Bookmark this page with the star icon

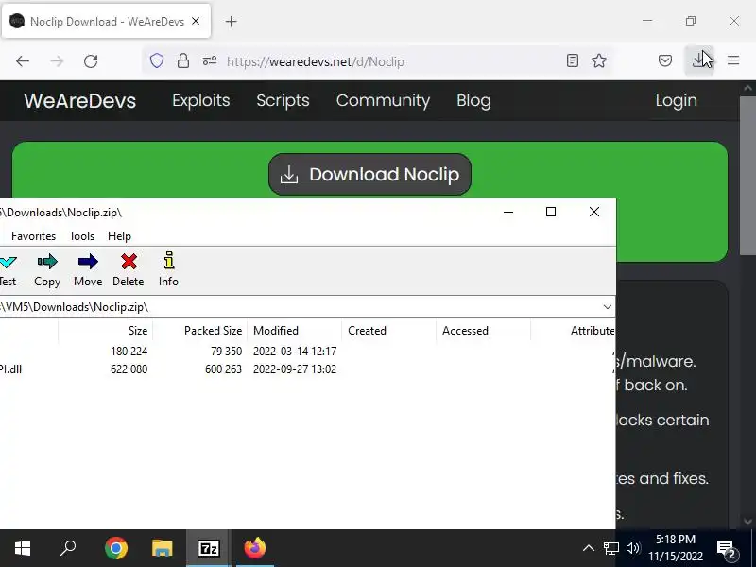(599, 60)
